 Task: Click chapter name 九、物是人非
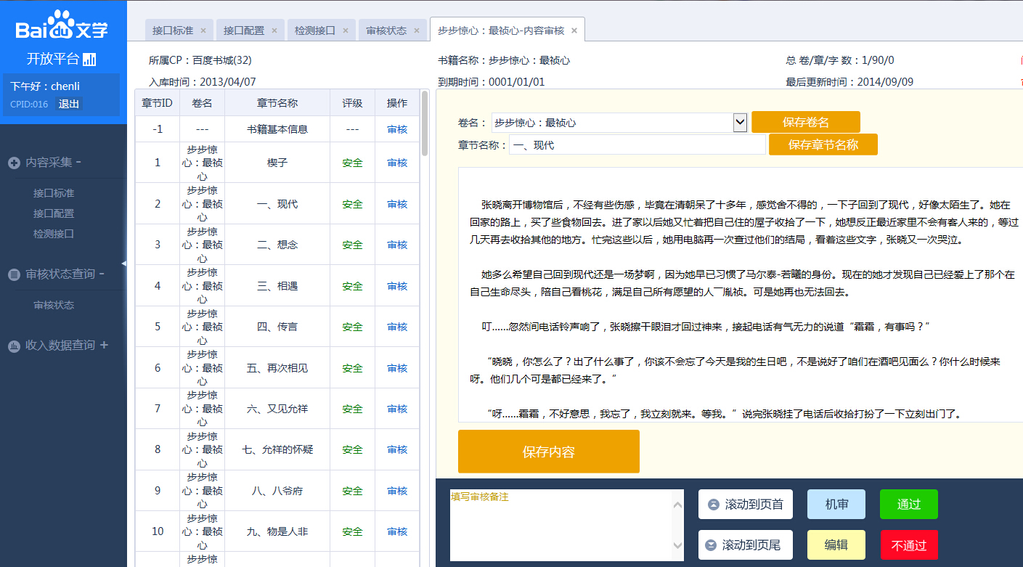pos(277,531)
